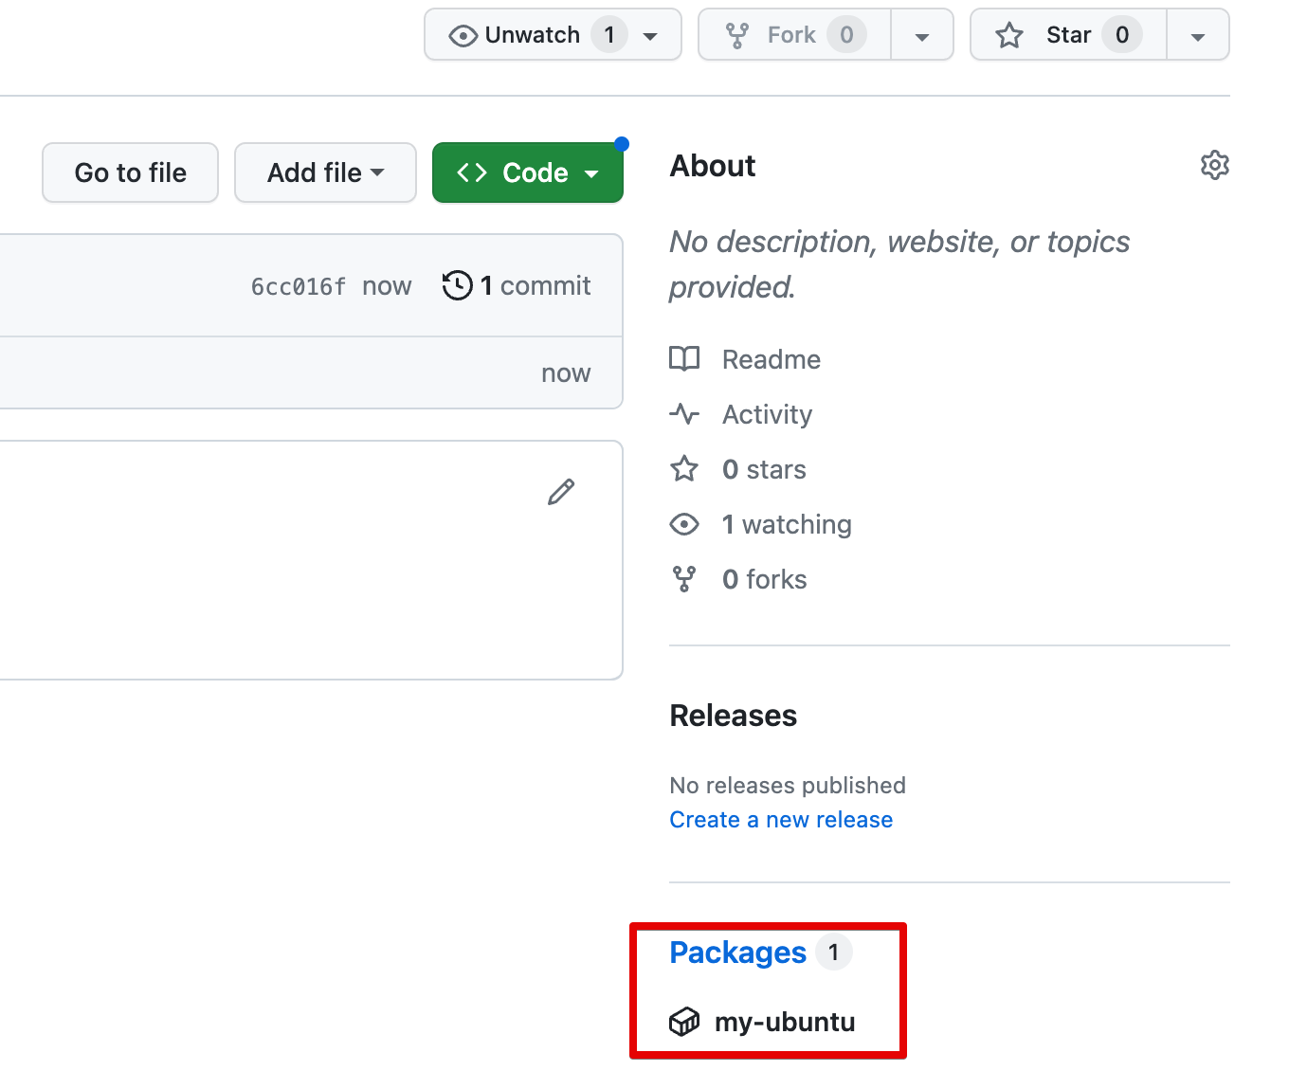This screenshot has height=1071, width=1289.
Task: Click the star outline icon beside 0 stars
Action: click(x=684, y=468)
